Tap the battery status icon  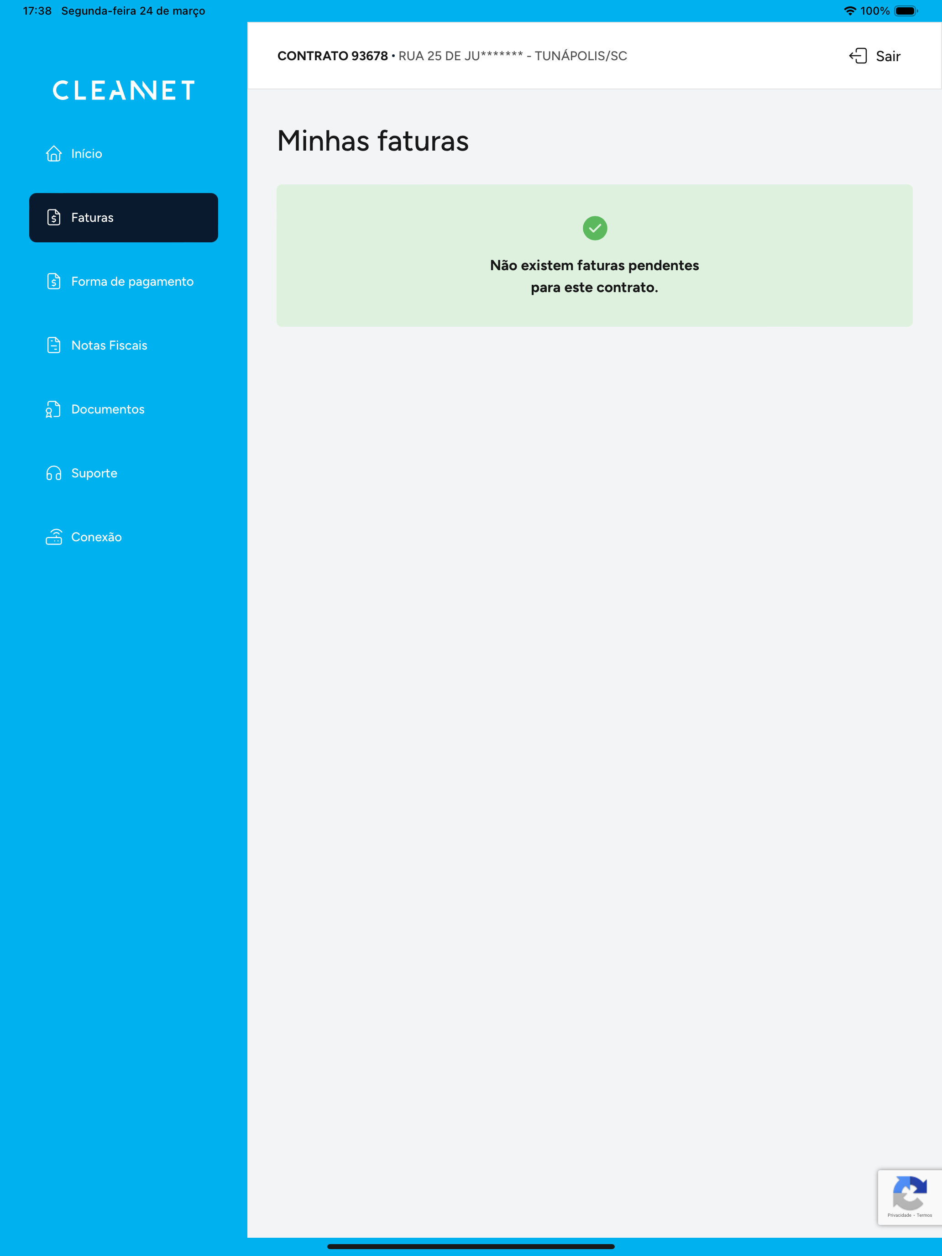click(x=906, y=11)
